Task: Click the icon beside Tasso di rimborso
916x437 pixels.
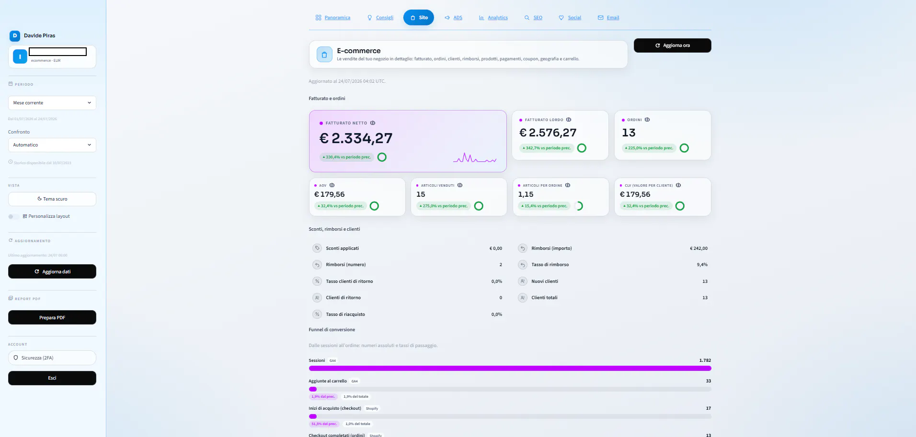Action: (x=523, y=265)
